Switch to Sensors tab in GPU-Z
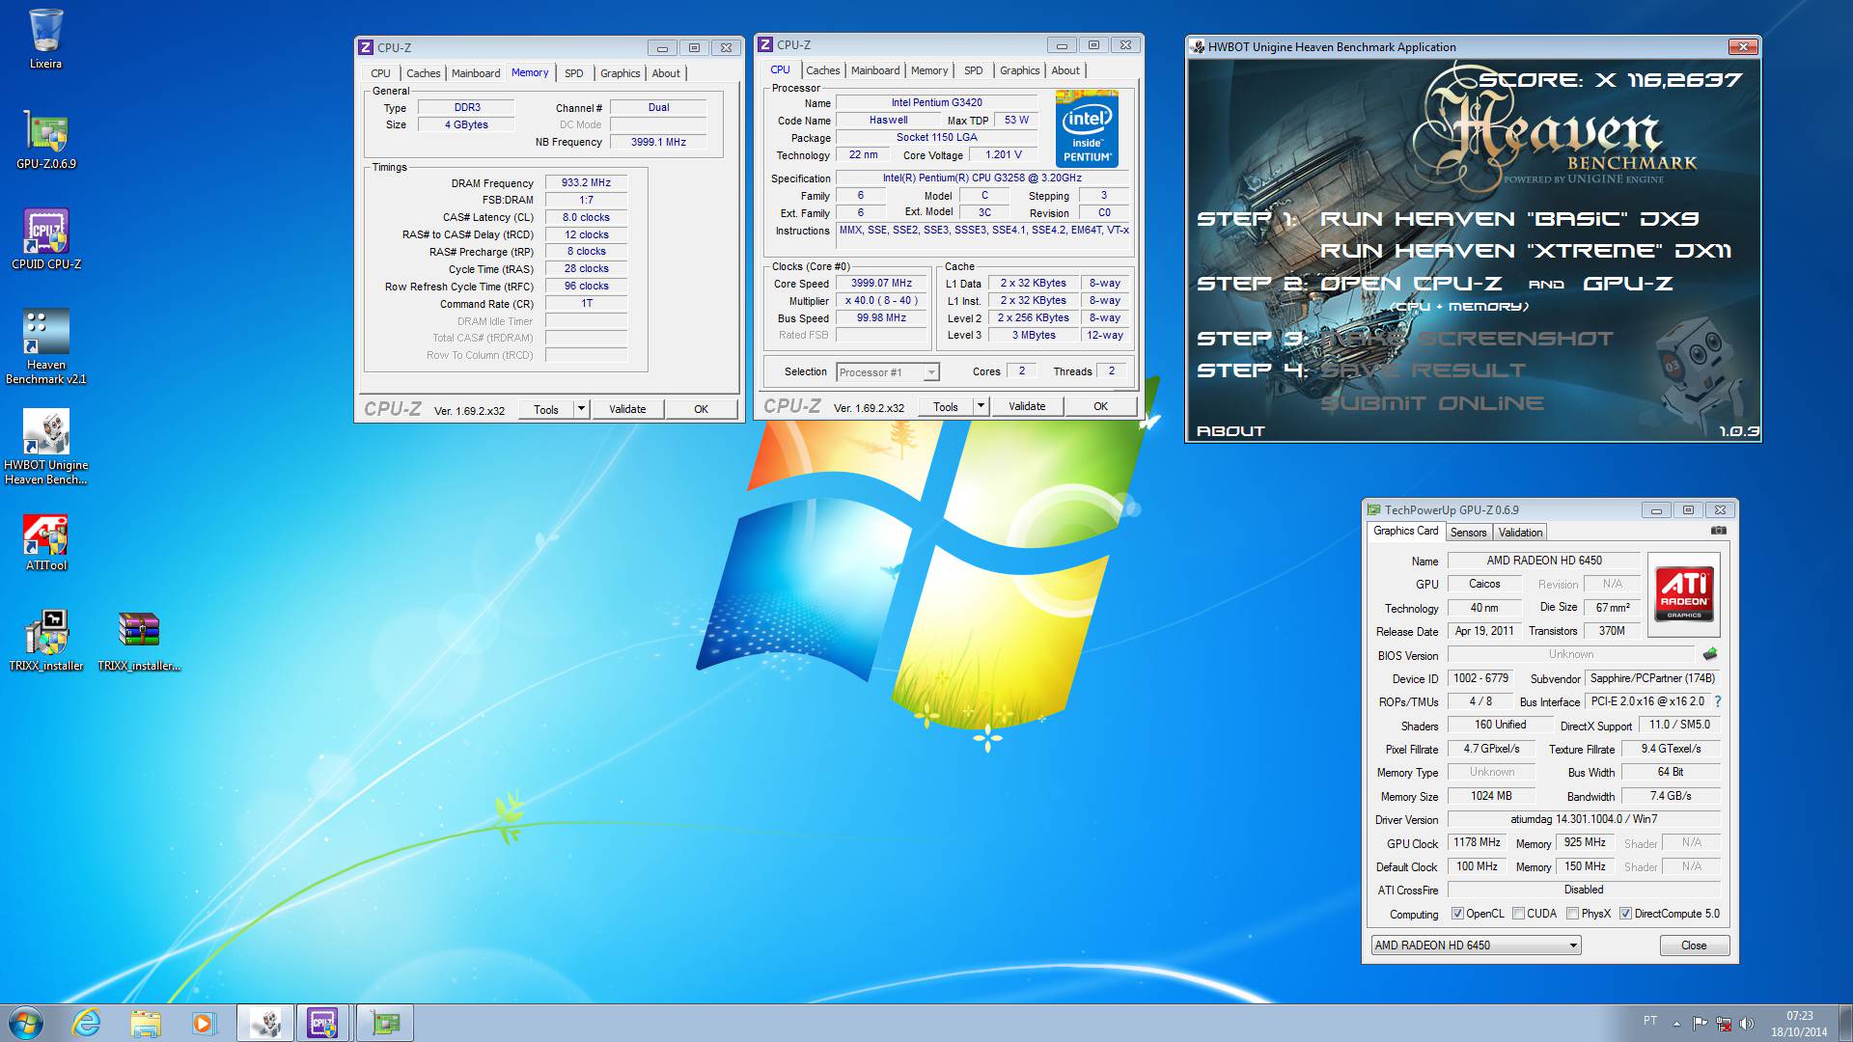The height and width of the screenshot is (1042, 1853). click(x=1468, y=533)
